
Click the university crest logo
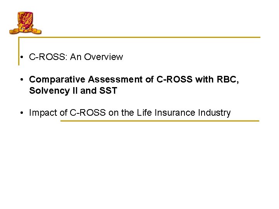[25, 23]
